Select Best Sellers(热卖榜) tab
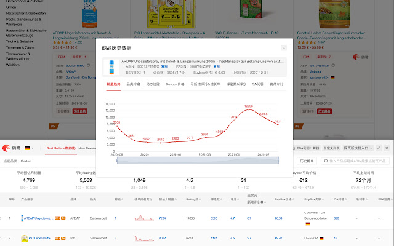 61,148
